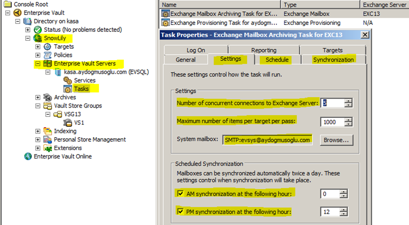Click the Type column header
The width and height of the screenshot is (409, 225).
321,4
